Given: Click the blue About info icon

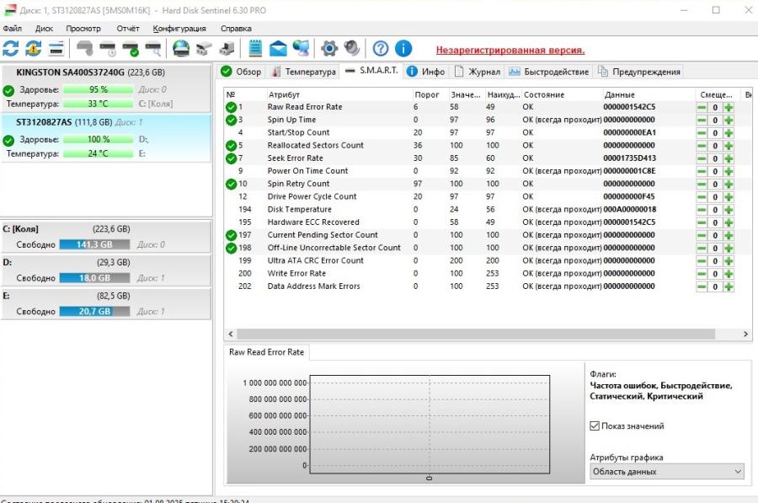Looking at the screenshot, I should [403, 48].
